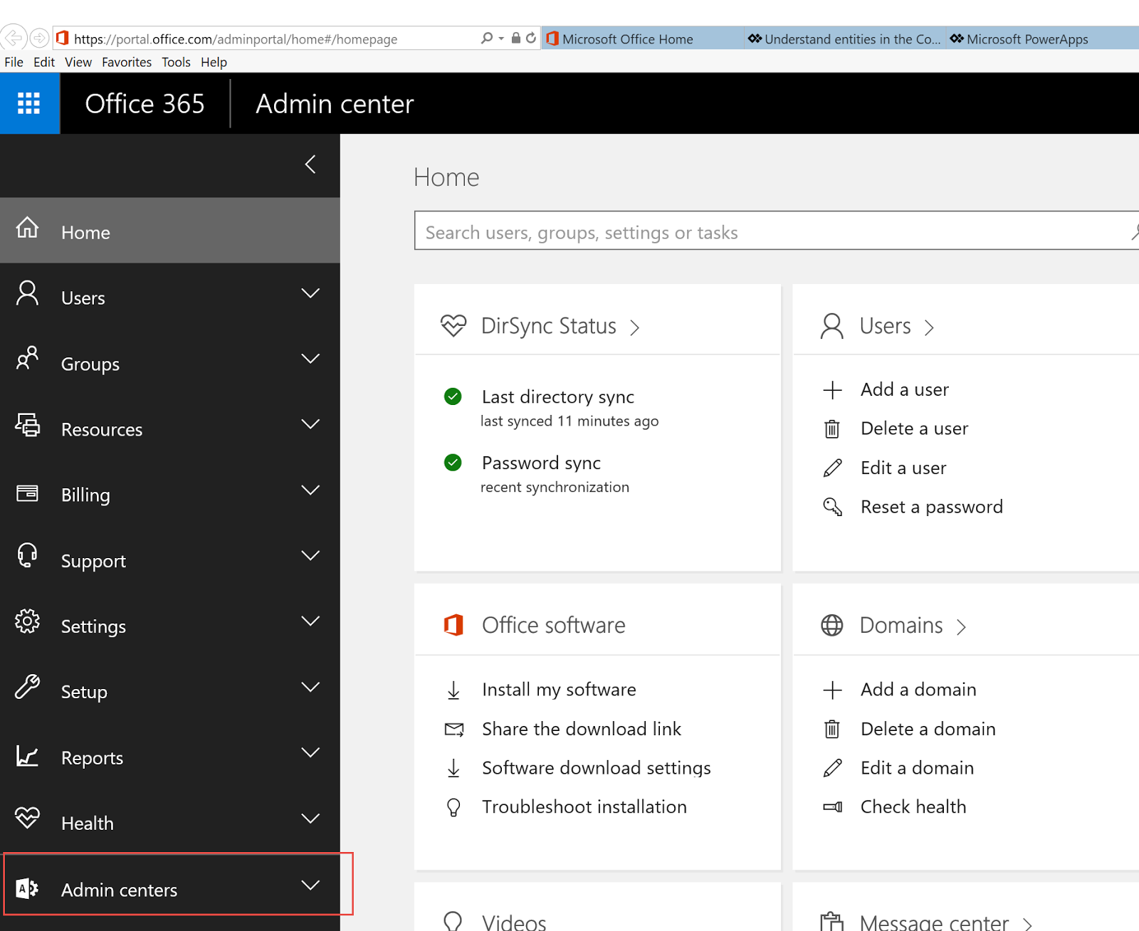Open the Favorites menu

tap(127, 62)
